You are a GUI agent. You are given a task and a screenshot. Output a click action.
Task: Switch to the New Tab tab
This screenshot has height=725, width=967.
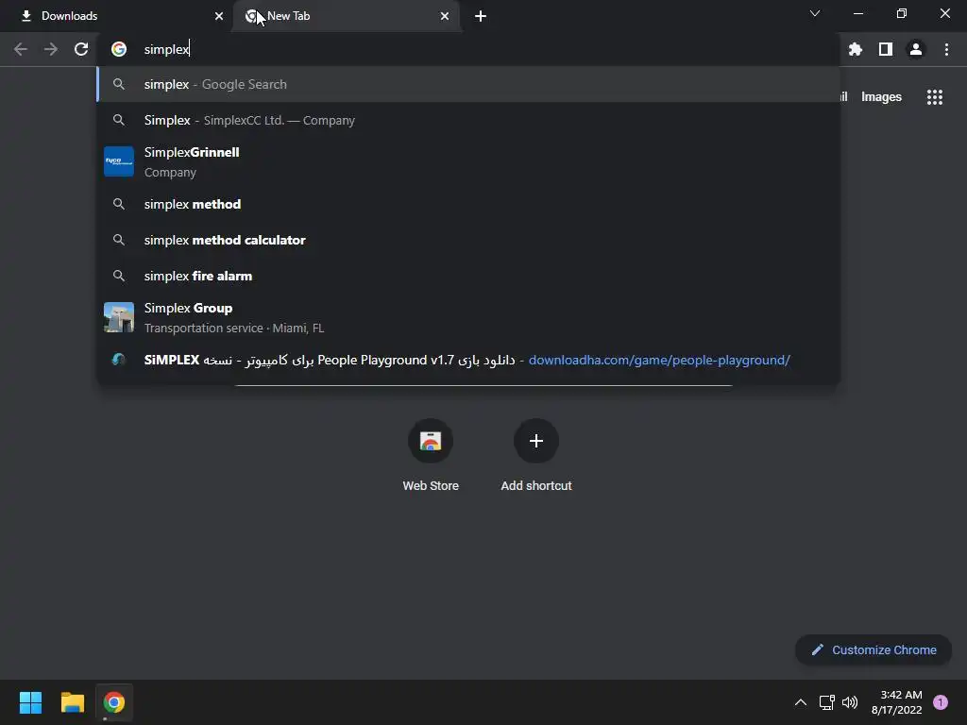348,16
